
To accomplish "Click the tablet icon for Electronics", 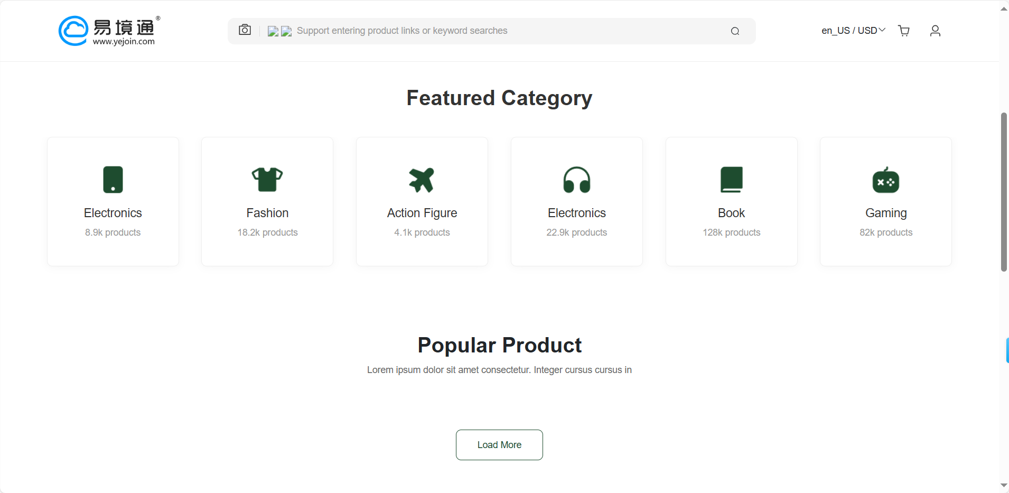I will 113,180.
